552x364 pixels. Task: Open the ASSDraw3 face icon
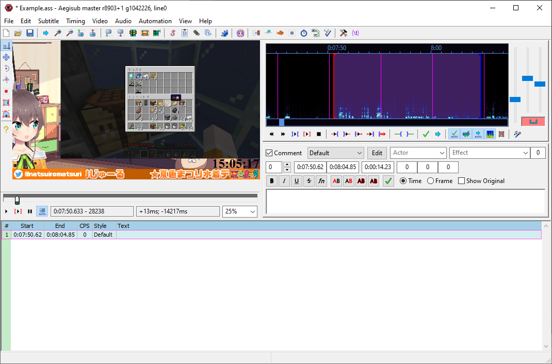click(x=240, y=33)
